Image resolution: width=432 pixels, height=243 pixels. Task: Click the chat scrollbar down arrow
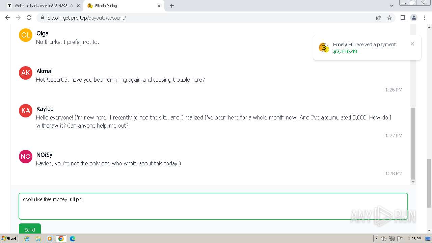coord(413,182)
